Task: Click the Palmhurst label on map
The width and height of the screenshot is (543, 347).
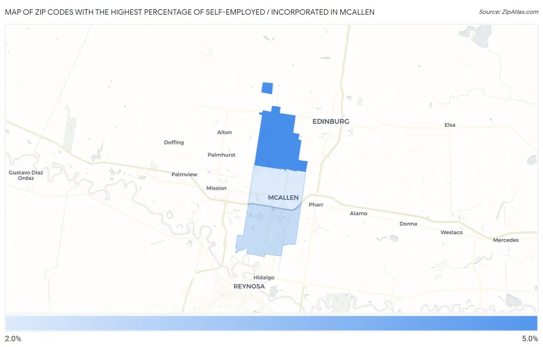Action: (x=221, y=155)
